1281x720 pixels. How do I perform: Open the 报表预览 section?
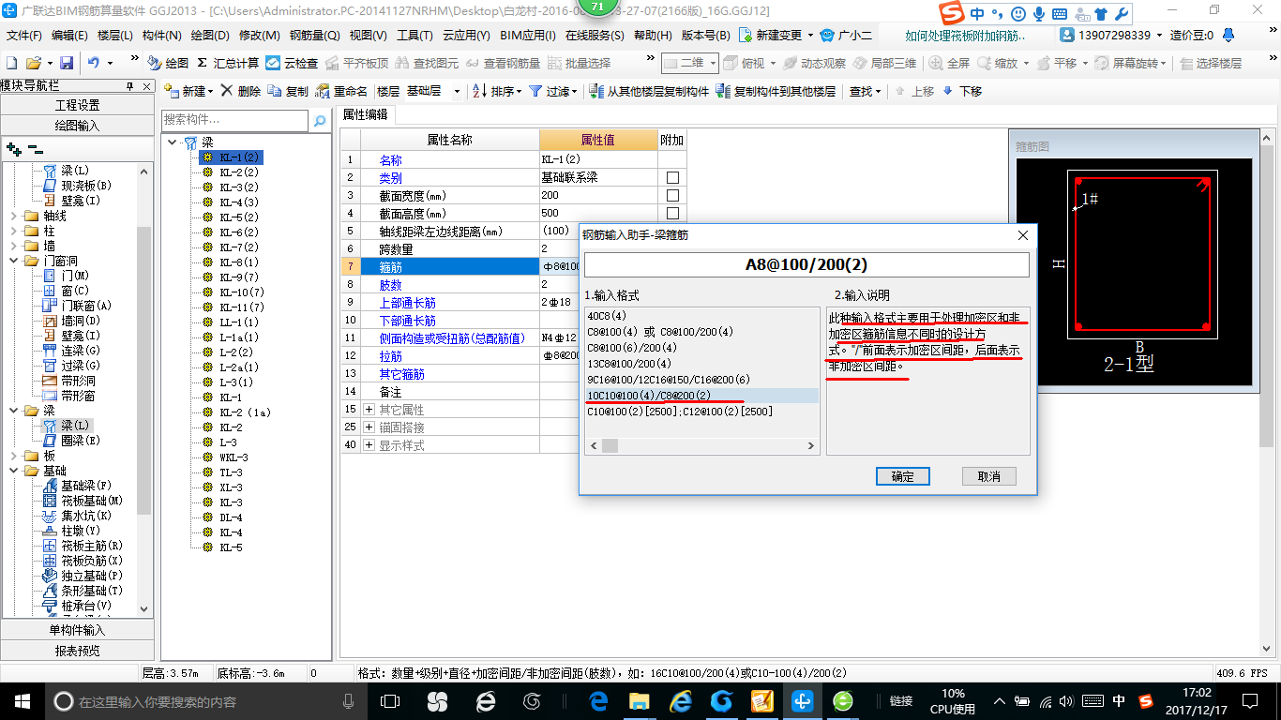[x=77, y=650]
